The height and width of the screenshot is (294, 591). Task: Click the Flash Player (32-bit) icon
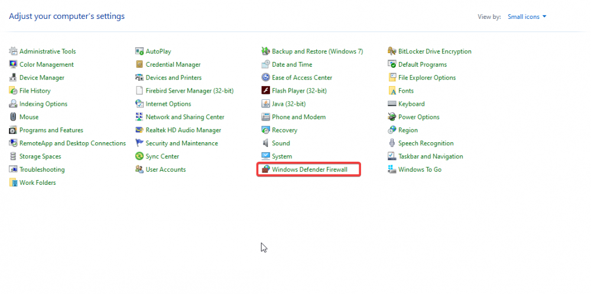(266, 91)
